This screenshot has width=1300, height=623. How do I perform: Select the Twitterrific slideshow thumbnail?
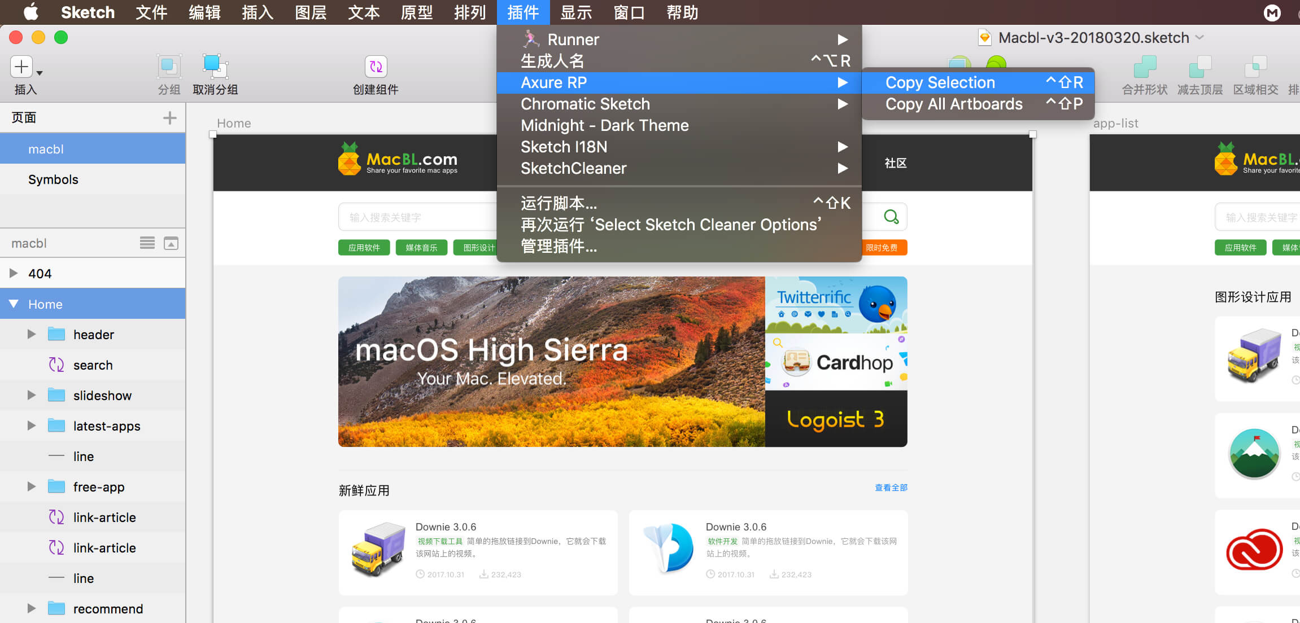tap(836, 305)
